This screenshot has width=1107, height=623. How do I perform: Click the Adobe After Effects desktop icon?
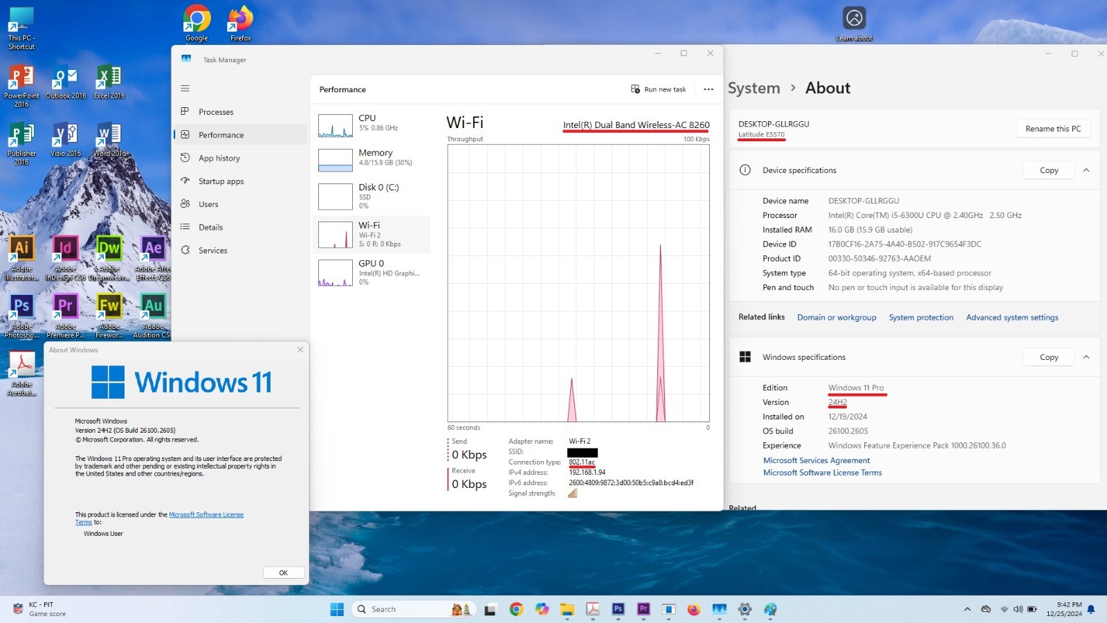(x=153, y=259)
